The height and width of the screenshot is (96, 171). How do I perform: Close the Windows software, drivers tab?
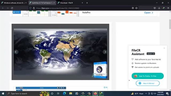(x=26, y=3)
